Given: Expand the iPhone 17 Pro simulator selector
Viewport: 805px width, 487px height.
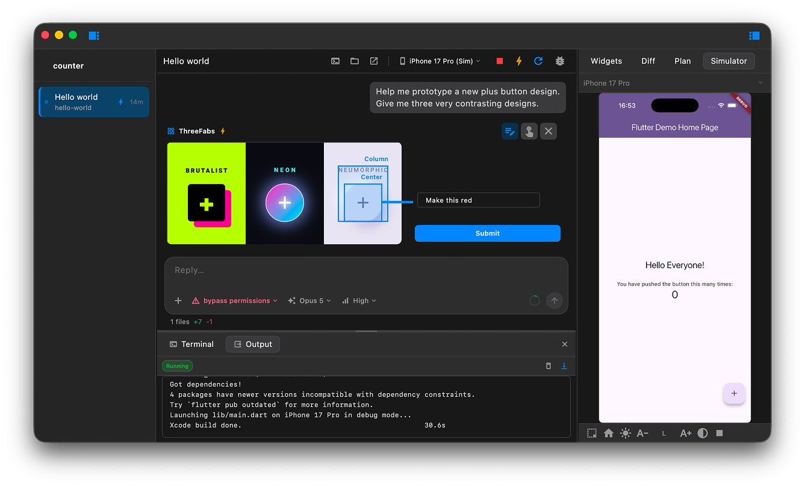Looking at the screenshot, I should [674, 83].
